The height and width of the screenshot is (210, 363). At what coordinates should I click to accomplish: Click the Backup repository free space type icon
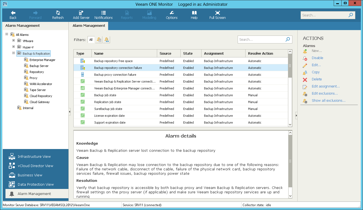tap(82, 61)
